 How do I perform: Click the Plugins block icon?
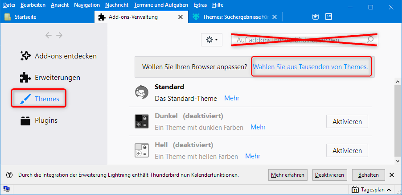click(25, 120)
